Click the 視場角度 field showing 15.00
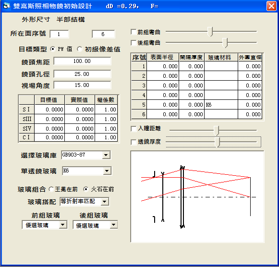The height and width of the screenshot is (267, 279). pos(82,85)
